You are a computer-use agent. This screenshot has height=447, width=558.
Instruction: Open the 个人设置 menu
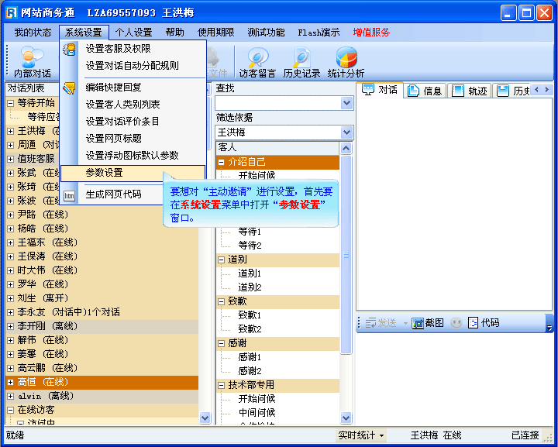(134, 33)
